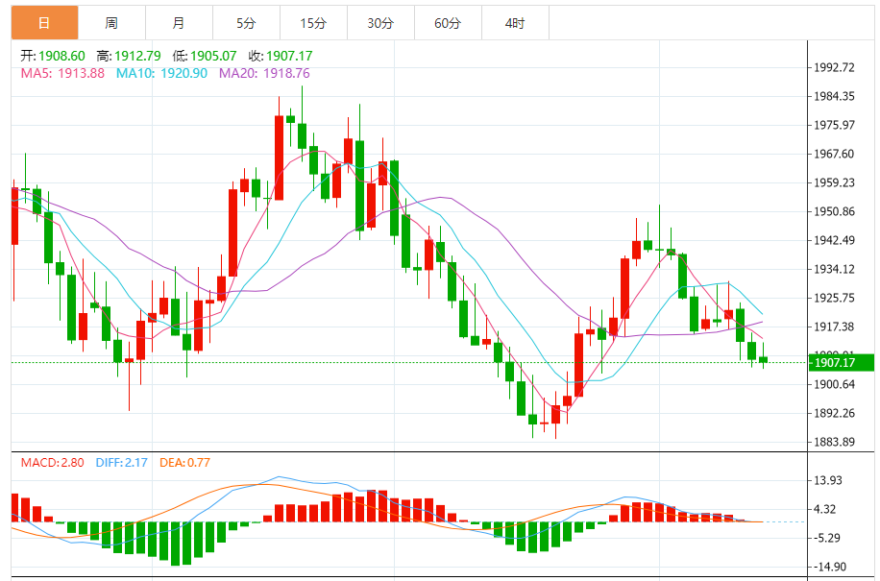Select the 日 daily timeframe tab
The width and height of the screenshot is (880, 581).
pos(45,23)
